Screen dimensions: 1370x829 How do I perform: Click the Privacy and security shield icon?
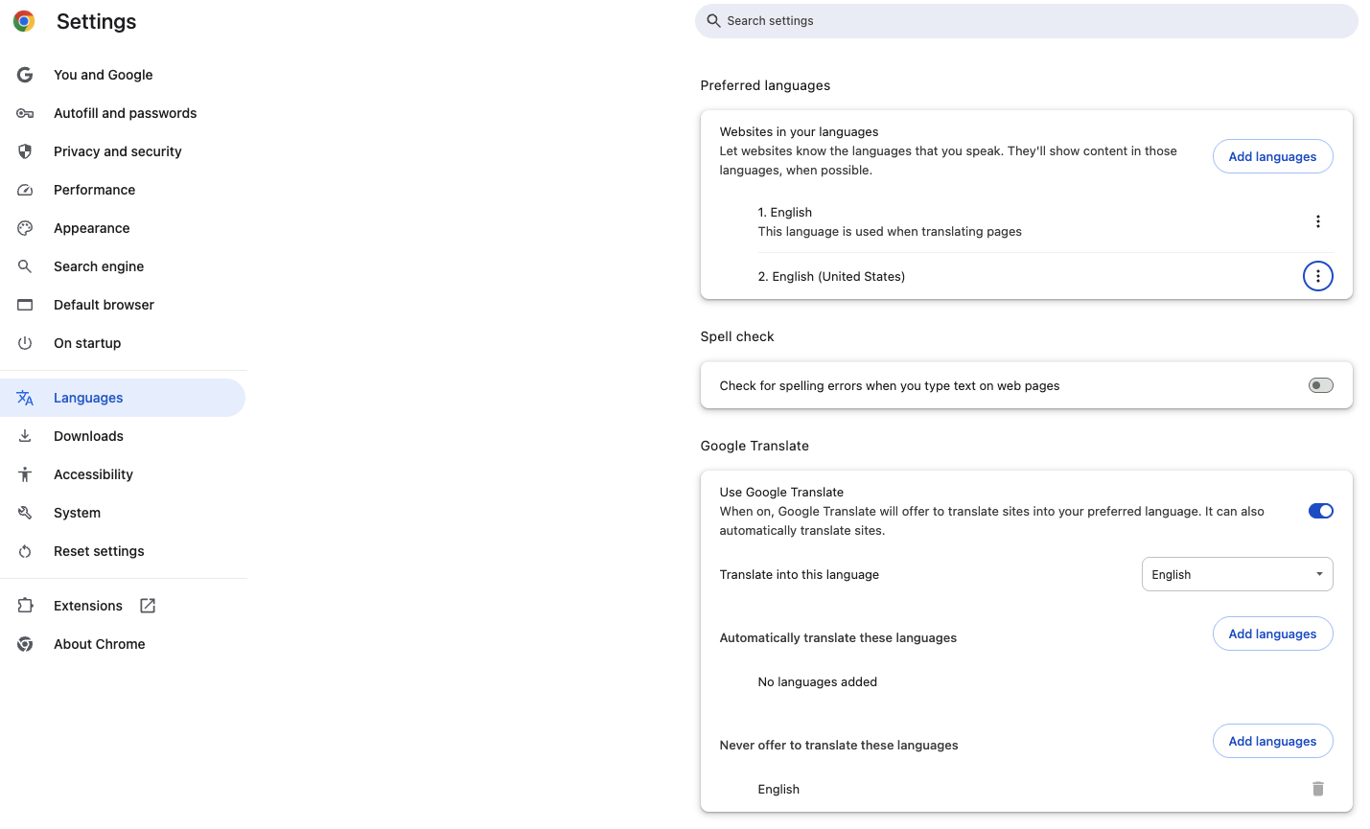click(25, 151)
